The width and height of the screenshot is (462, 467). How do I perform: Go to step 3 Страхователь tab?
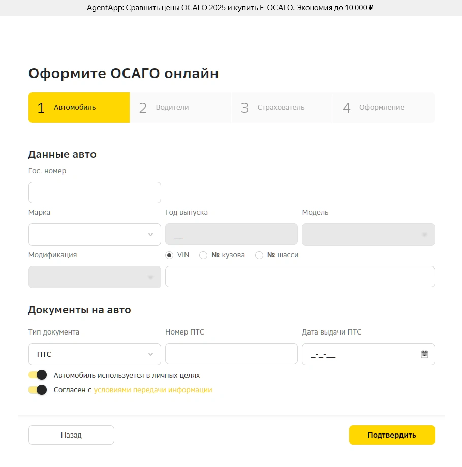(282, 108)
